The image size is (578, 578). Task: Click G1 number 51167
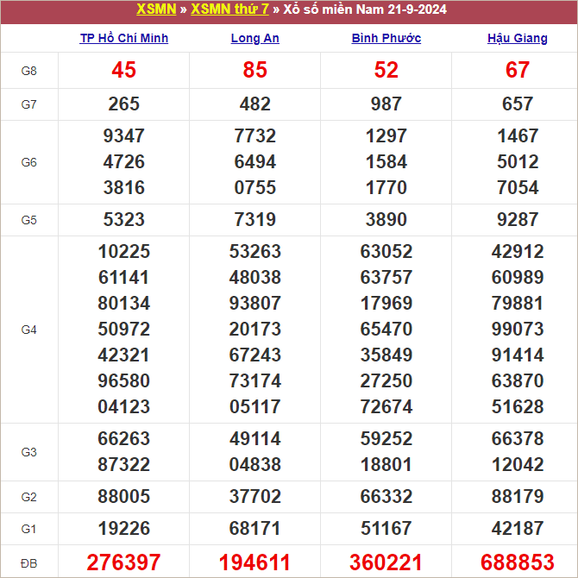click(386, 529)
